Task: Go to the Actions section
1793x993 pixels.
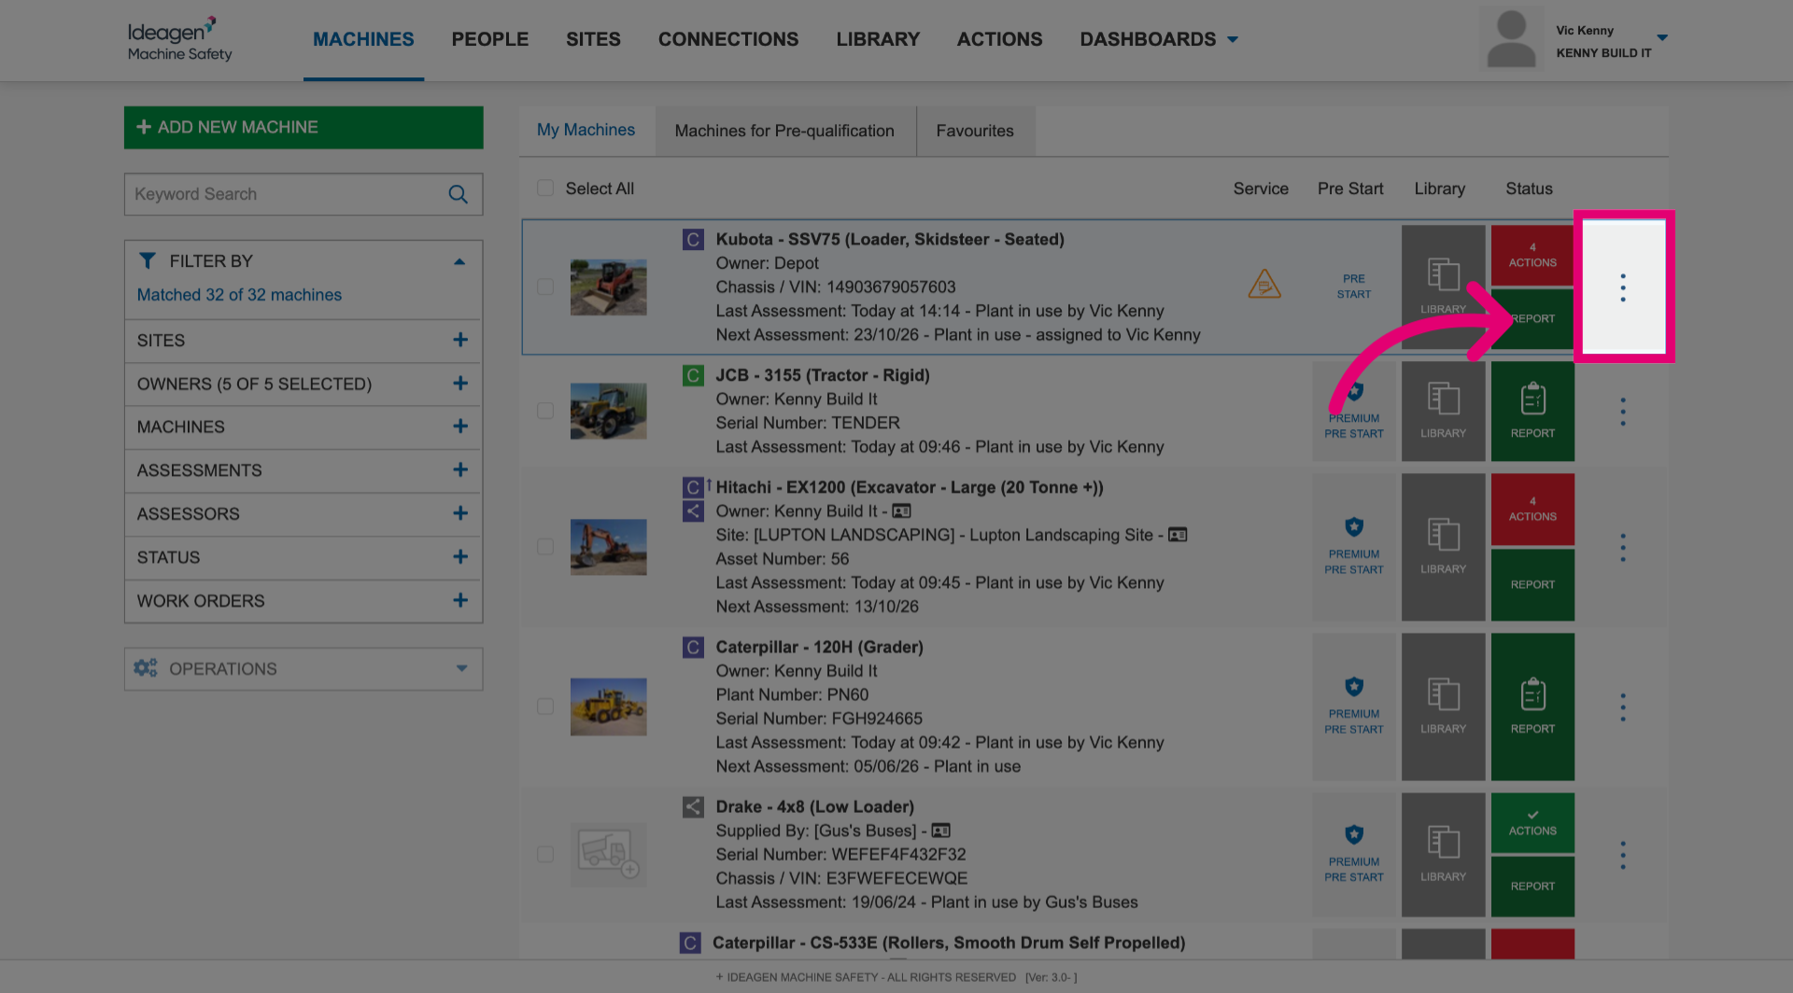Action: [999, 39]
